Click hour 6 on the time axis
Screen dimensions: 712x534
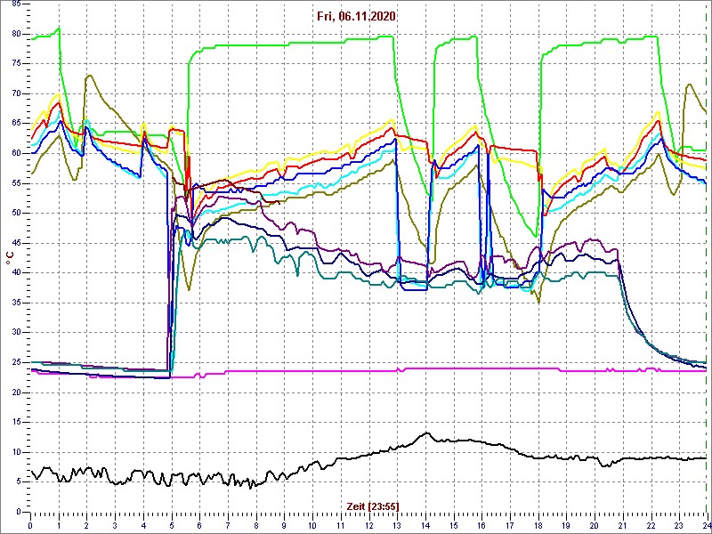tap(199, 525)
